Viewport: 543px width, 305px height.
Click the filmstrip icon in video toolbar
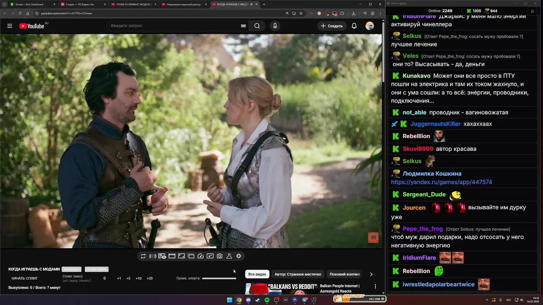click(191, 256)
